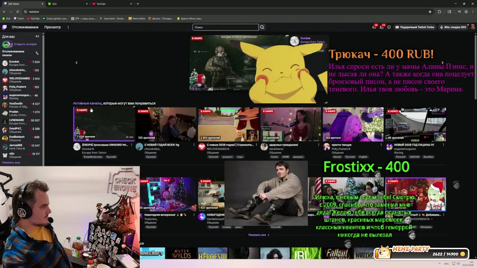Click Показать еще in the sidebar
The image size is (477, 268).
[x=11, y=163]
